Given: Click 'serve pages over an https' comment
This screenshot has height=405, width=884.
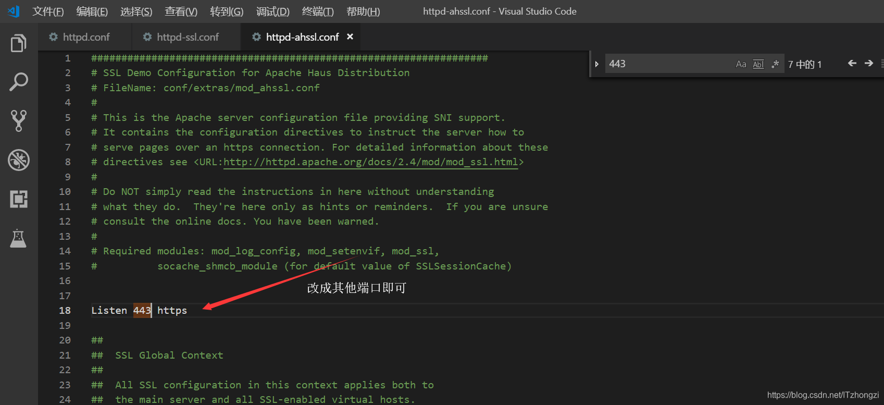Looking at the screenshot, I should tap(319, 148).
